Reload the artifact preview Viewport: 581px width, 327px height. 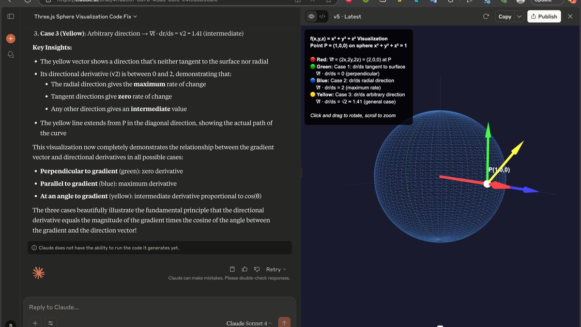486,16
